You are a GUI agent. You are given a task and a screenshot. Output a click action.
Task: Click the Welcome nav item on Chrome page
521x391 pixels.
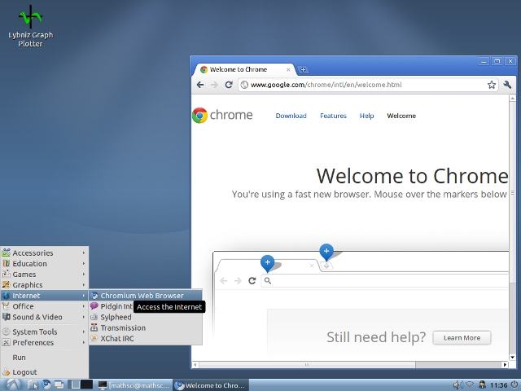[401, 116]
